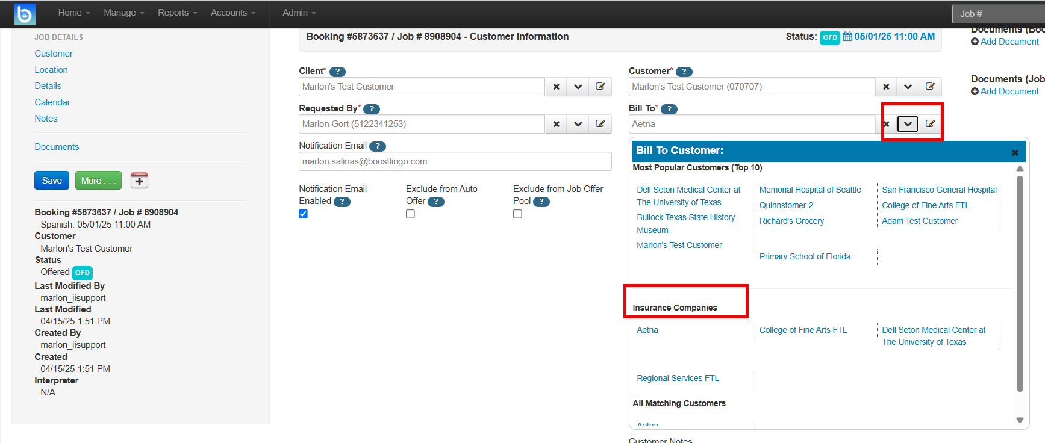Go to Location section in Job Details
The image size is (1045, 443).
(51, 70)
